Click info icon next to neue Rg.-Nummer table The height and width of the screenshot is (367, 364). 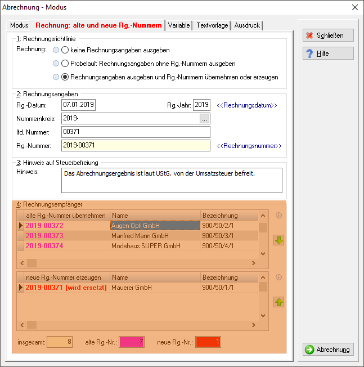tap(278, 278)
